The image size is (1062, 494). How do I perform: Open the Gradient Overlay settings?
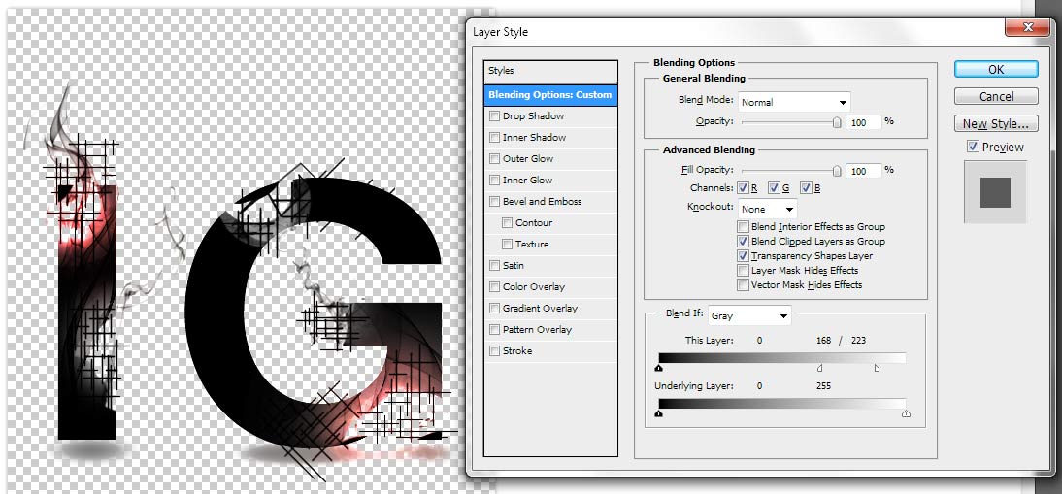click(x=540, y=309)
